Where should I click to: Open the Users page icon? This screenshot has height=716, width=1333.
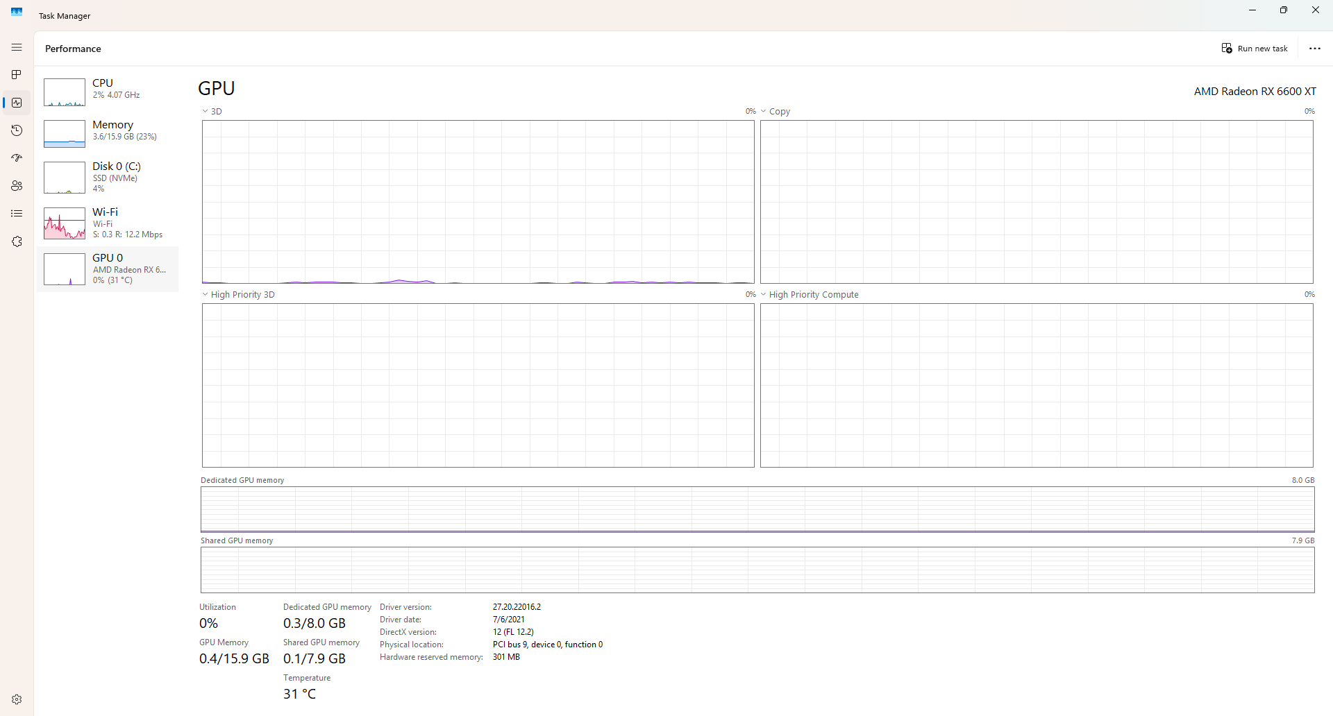(17, 186)
